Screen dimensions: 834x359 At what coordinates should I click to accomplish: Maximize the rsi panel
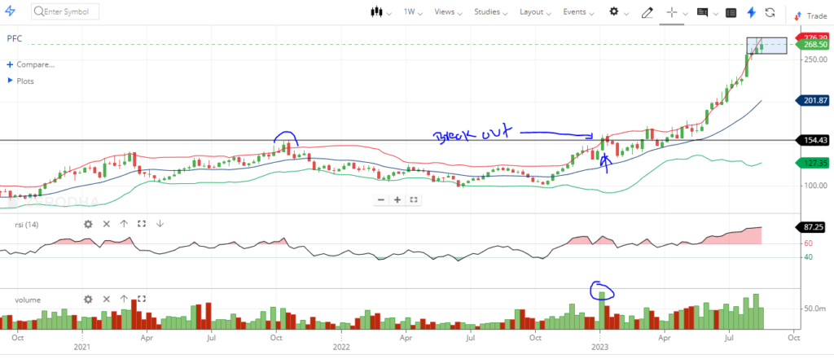pos(142,224)
